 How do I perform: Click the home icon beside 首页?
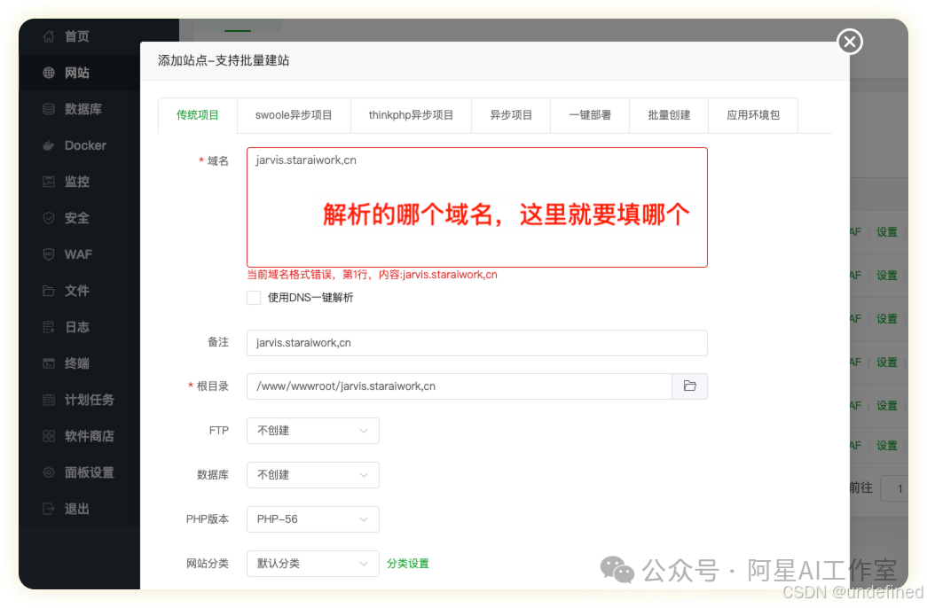coord(49,36)
